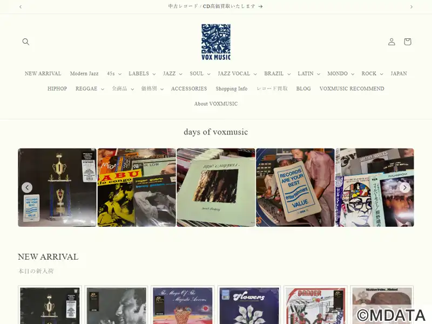Expand the REGGAE dropdown menu
This screenshot has height=324, width=432.
(90, 89)
